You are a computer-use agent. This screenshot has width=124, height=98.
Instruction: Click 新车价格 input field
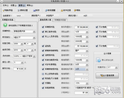[x=18, y=69]
